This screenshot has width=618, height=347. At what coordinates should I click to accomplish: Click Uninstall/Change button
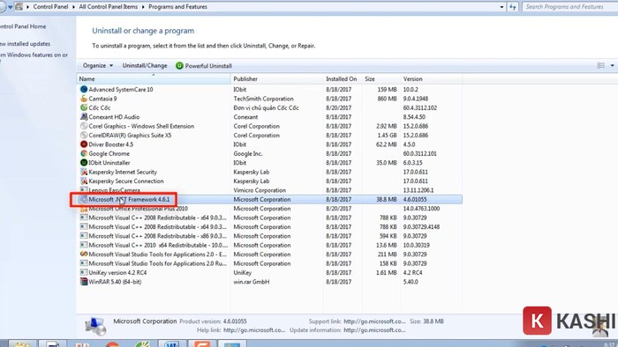[145, 66]
